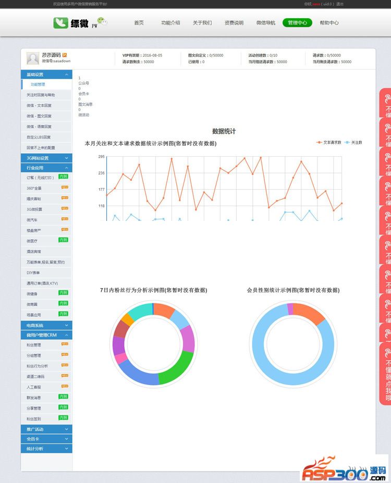Toggle the 文本请求数 legend series

point(329,142)
